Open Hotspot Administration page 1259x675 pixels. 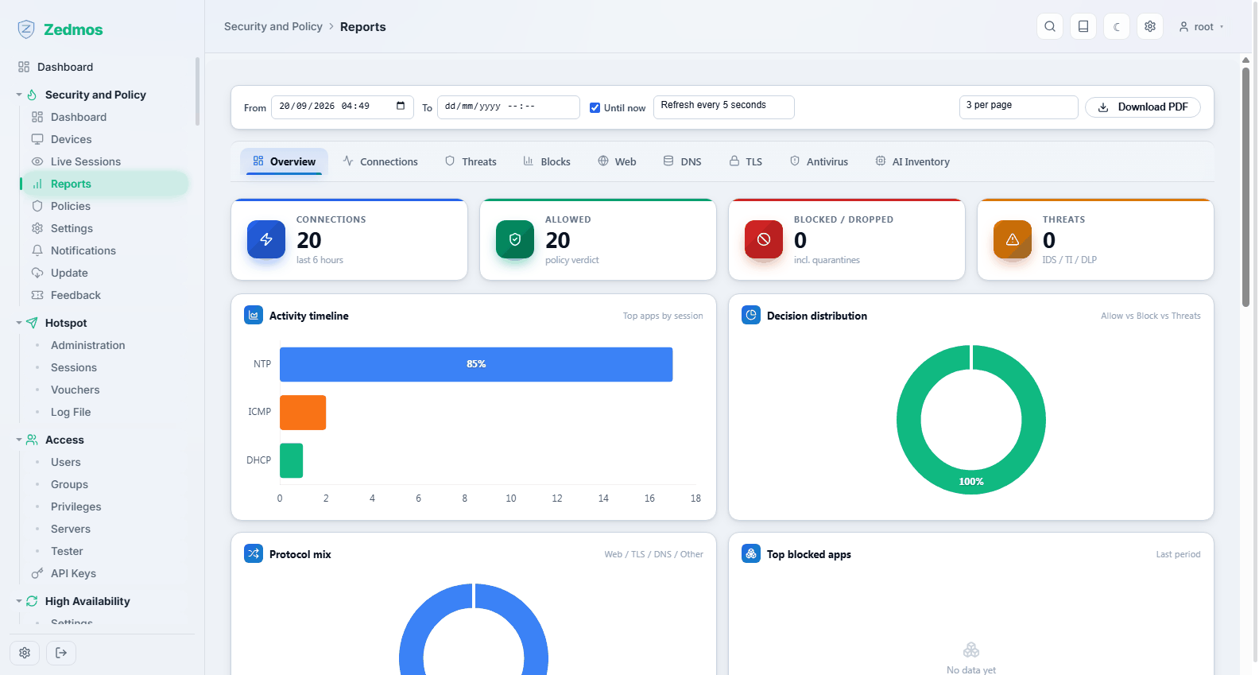click(x=87, y=345)
